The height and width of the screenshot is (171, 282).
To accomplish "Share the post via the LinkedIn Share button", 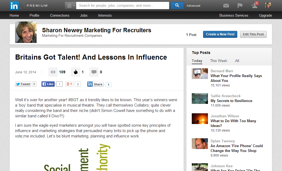I will coord(95,84).
